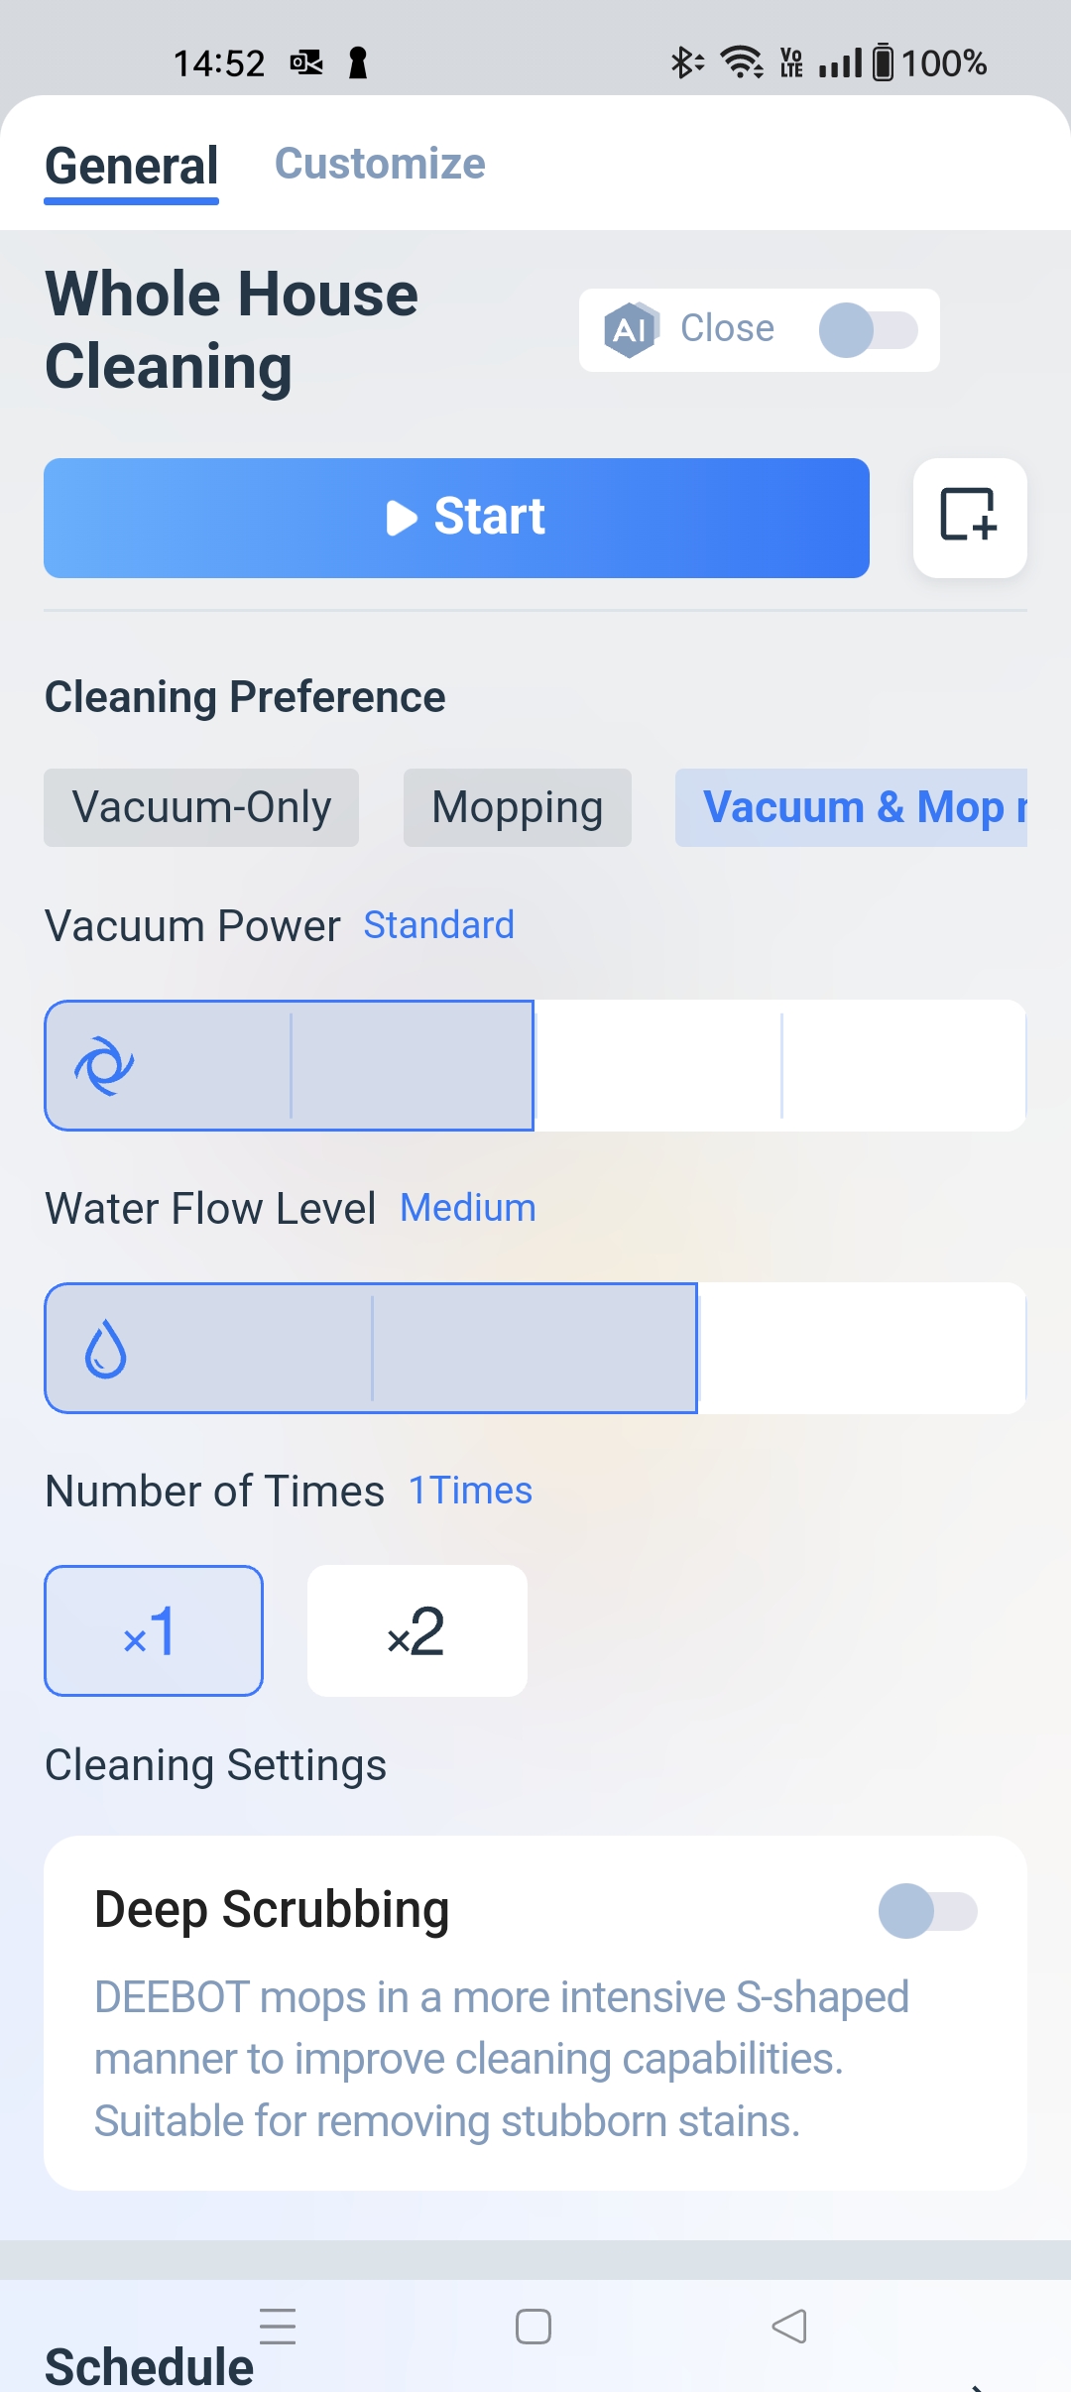Screen dimensions: 1071x2392
Task: Select x1 cleaning times option
Action: (x=154, y=1631)
